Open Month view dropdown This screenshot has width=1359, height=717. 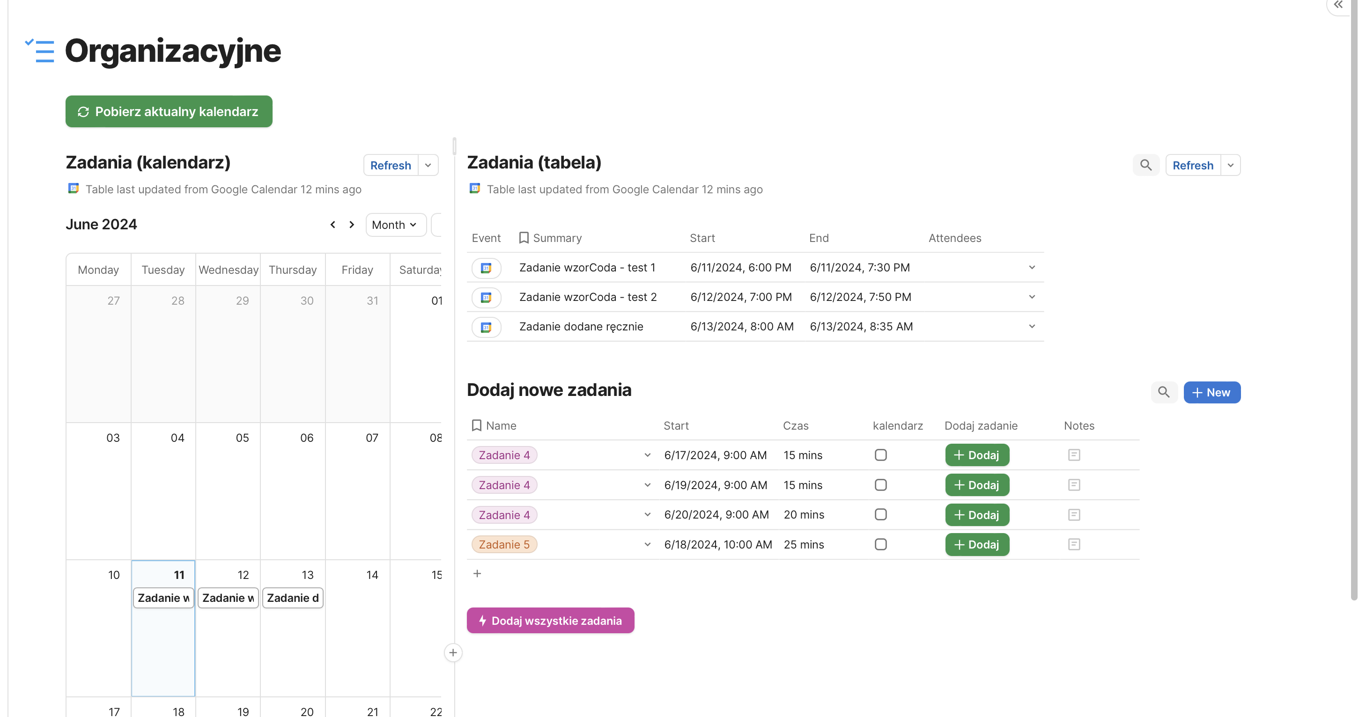[x=395, y=225]
